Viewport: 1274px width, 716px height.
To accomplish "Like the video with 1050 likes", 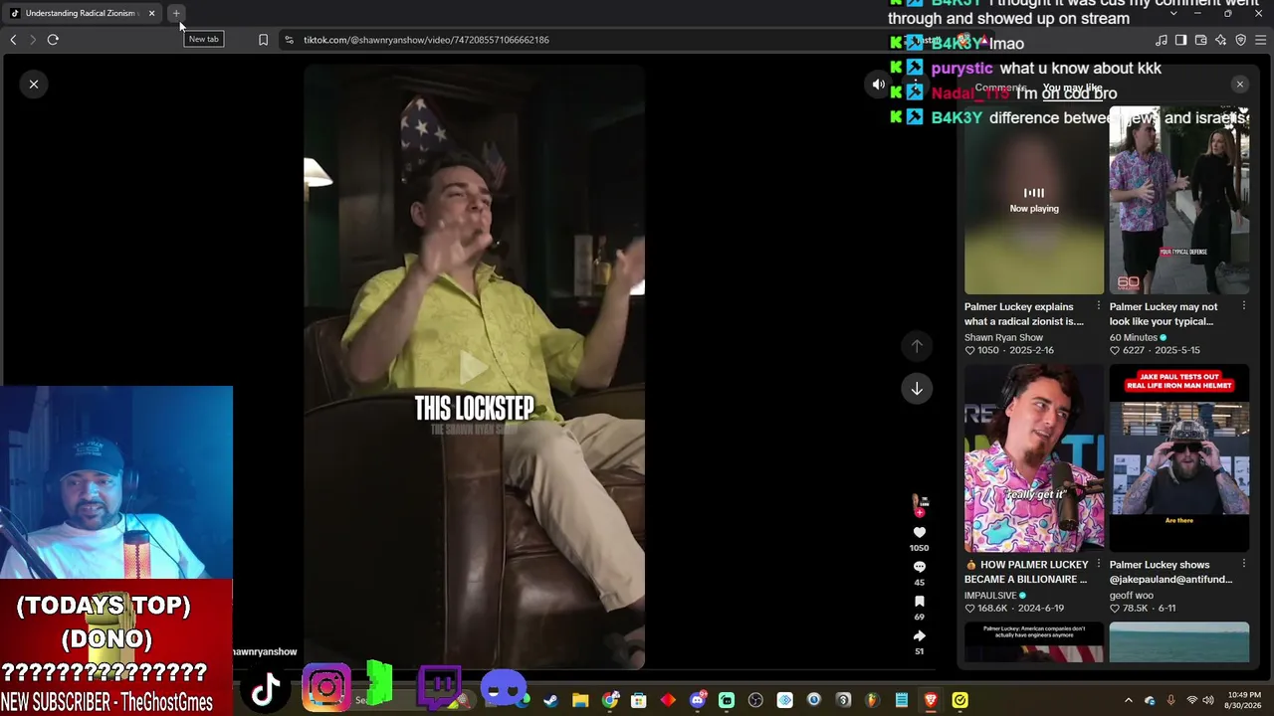I will [x=919, y=533].
